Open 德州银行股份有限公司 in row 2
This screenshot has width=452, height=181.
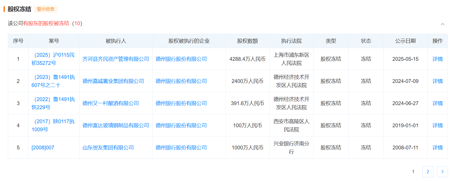(x=181, y=81)
